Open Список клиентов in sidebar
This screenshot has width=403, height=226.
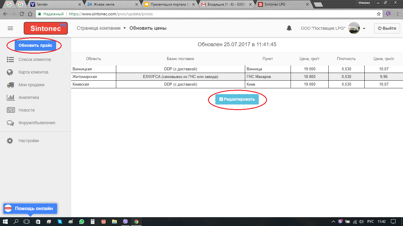(35, 59)
